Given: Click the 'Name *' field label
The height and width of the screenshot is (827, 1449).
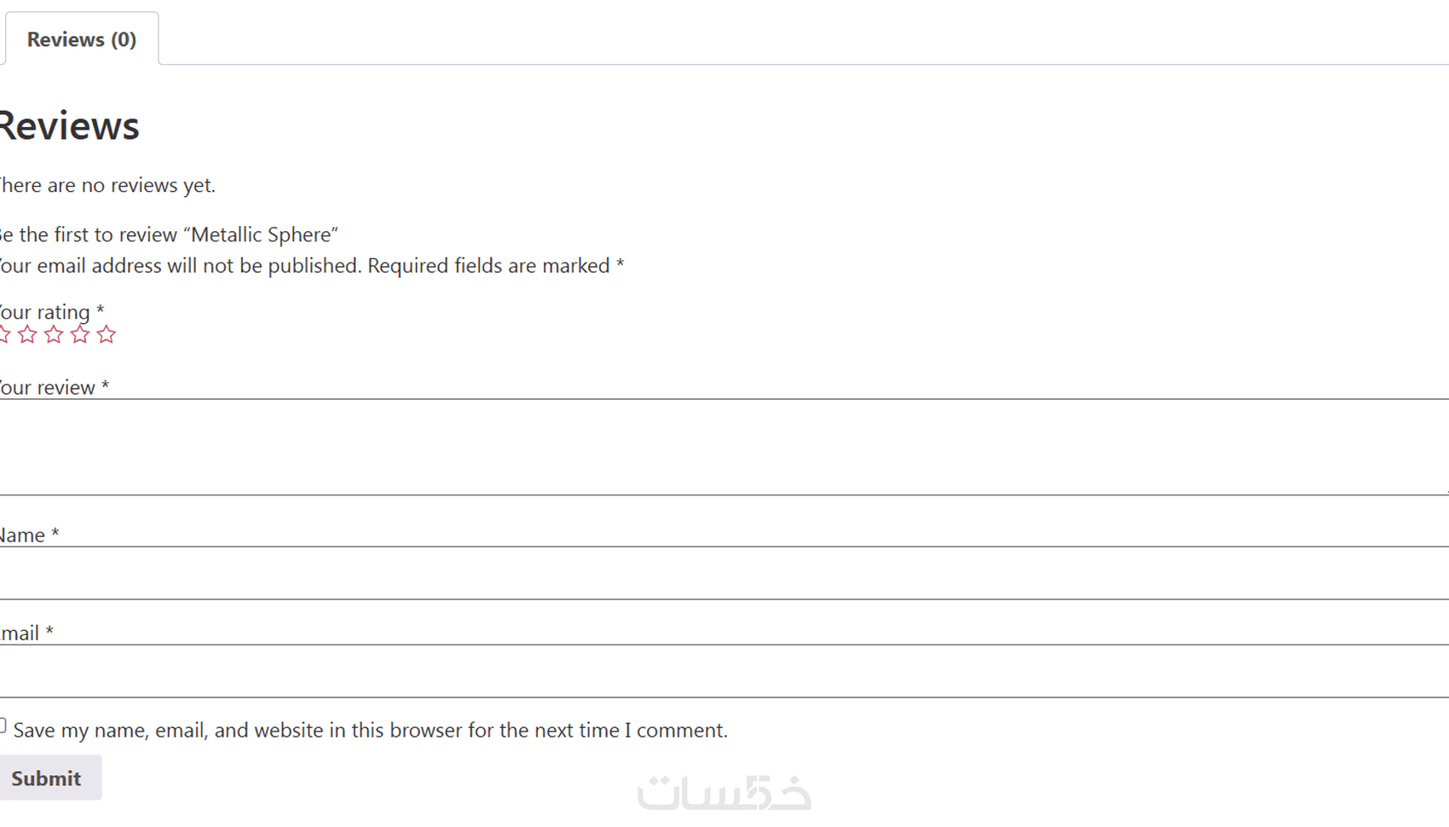Looking at the screenshot, I should click(x=29, y=535).
